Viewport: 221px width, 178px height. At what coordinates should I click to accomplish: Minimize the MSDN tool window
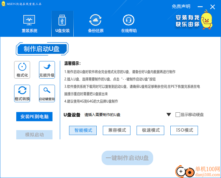click(200, 7)
